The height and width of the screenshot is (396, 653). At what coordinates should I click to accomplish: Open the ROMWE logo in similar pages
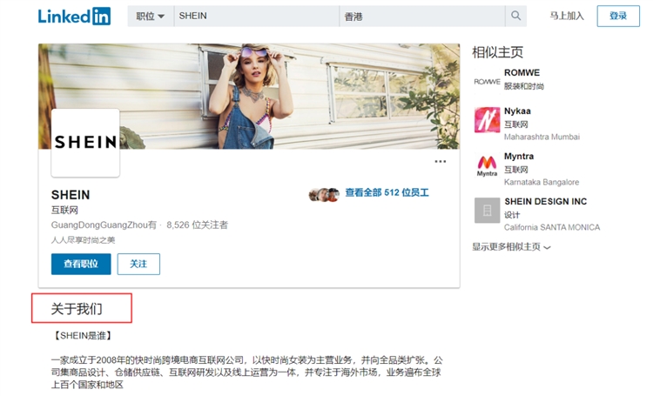[x=487, y=82]
